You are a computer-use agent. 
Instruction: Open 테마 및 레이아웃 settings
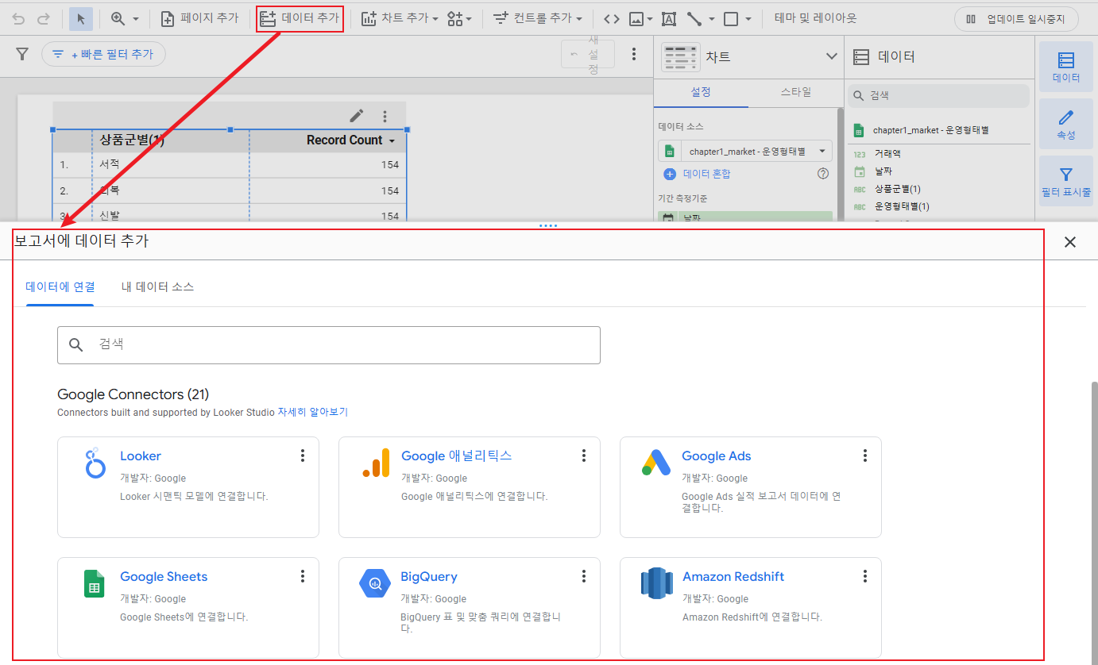(x=816, y=18)
